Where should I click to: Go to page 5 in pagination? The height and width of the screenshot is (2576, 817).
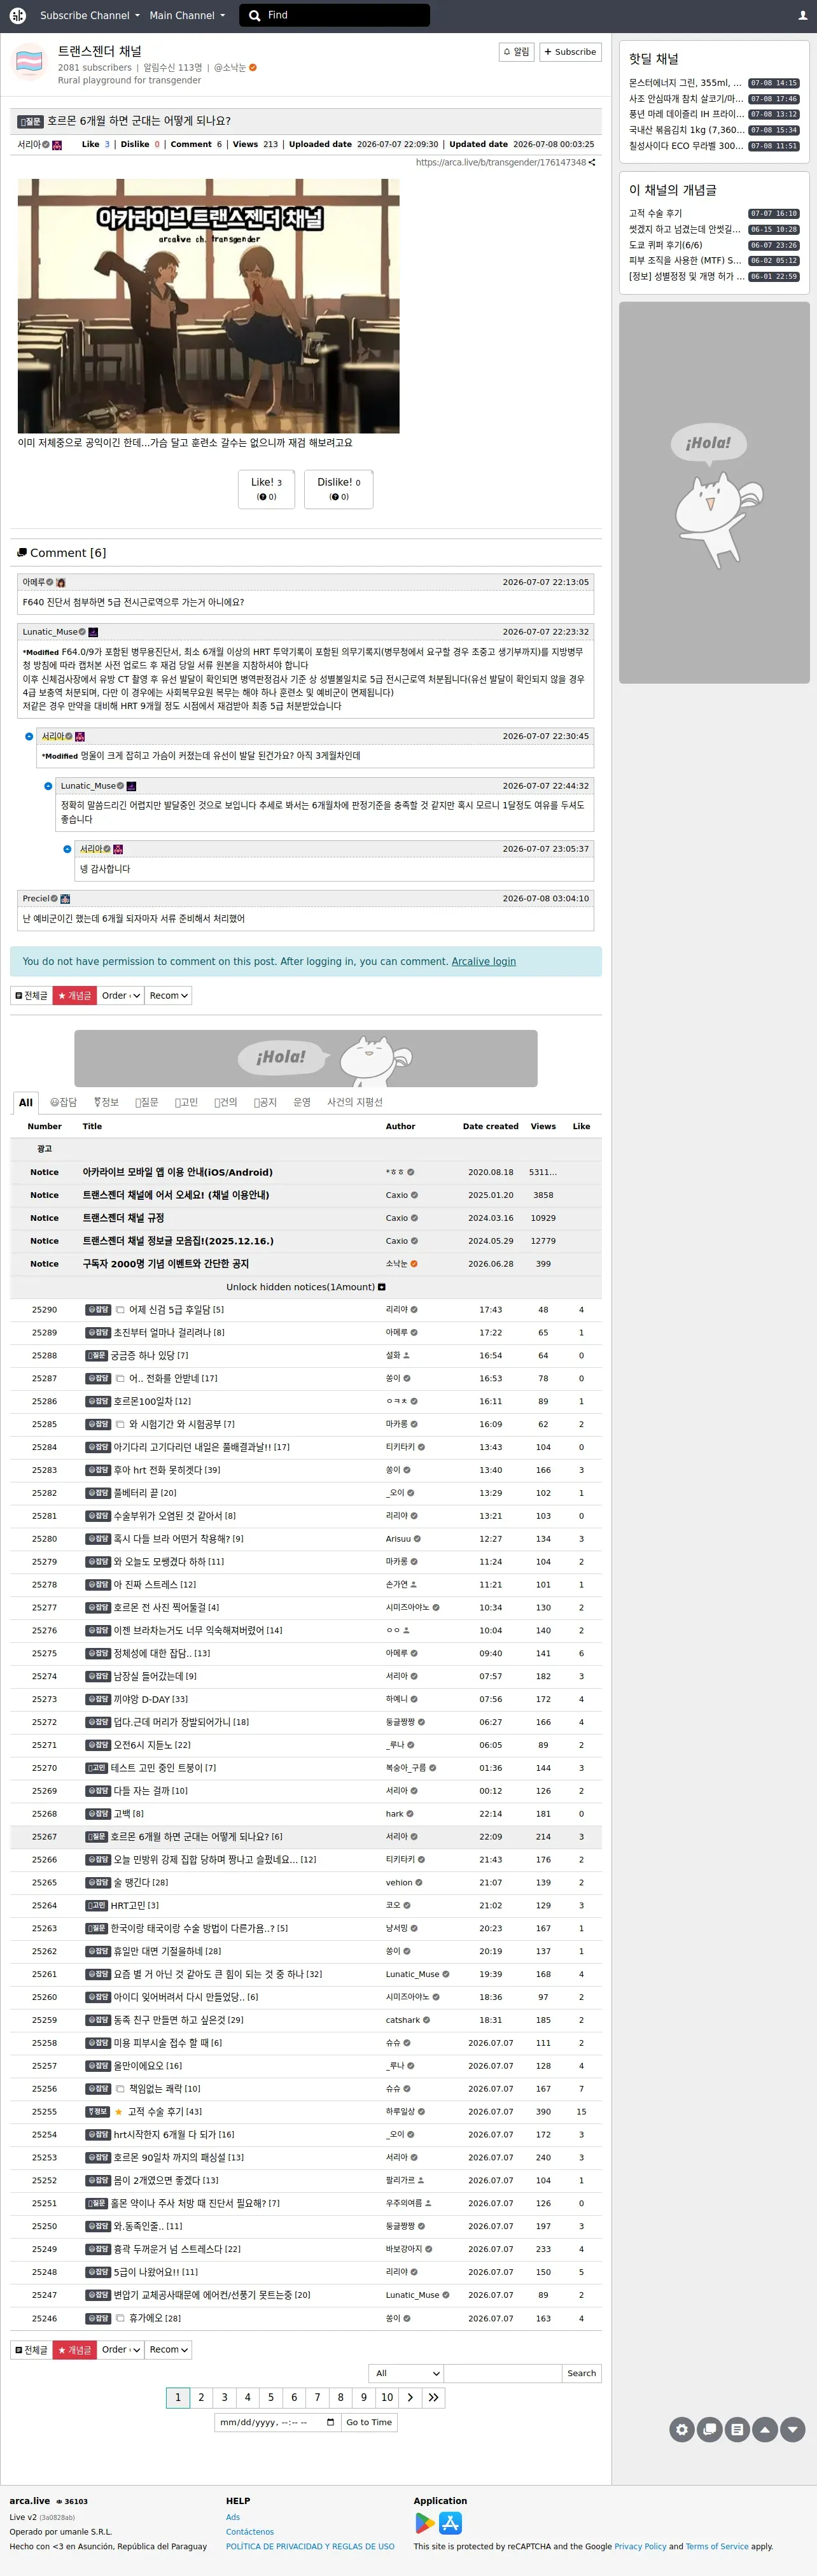271,2397
